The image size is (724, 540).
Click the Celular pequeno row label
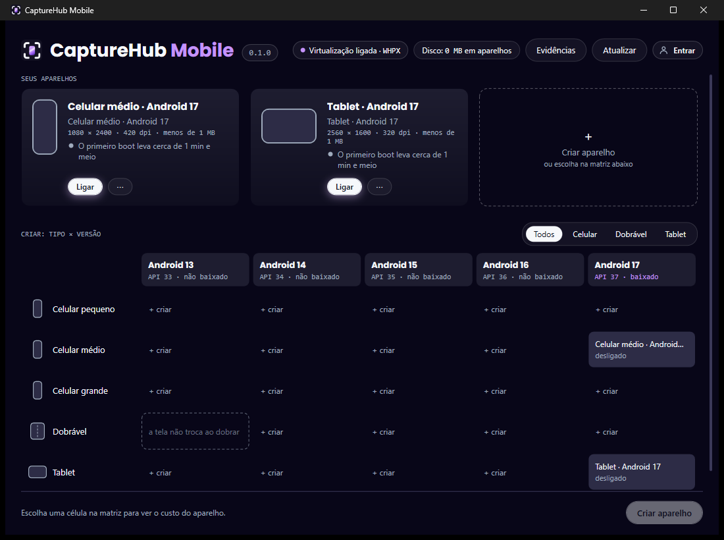(84, 309)
